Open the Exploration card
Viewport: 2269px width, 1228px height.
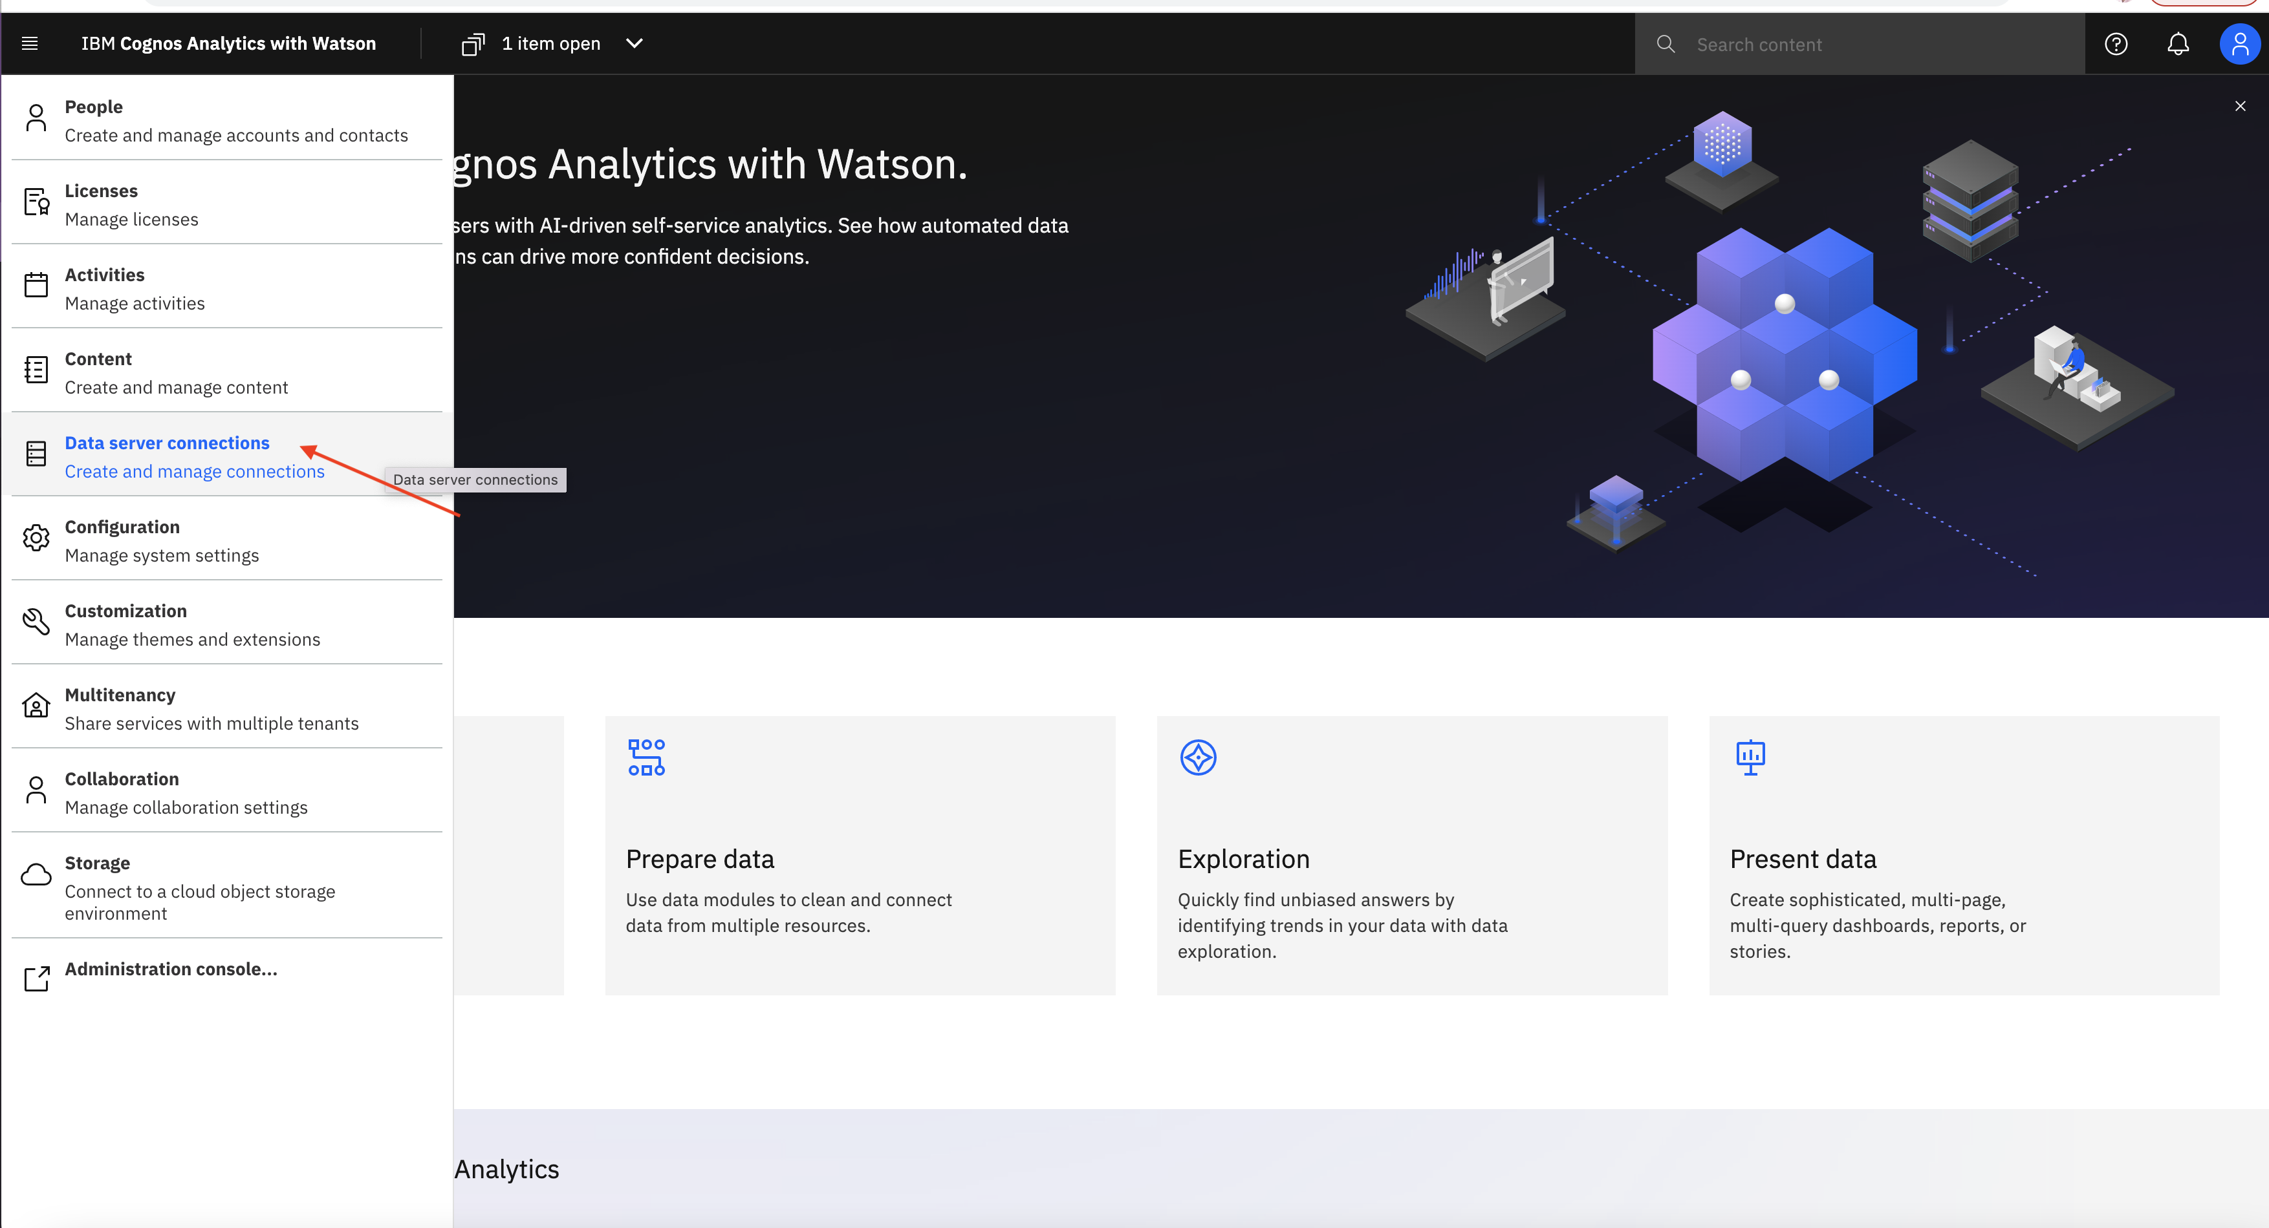click(1412, 855)
